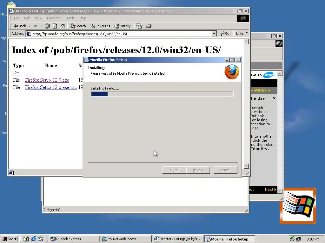The width and height of the screenshot is (325, 243).
Task: Open the View menu
Action: click(x=38, y=18)
